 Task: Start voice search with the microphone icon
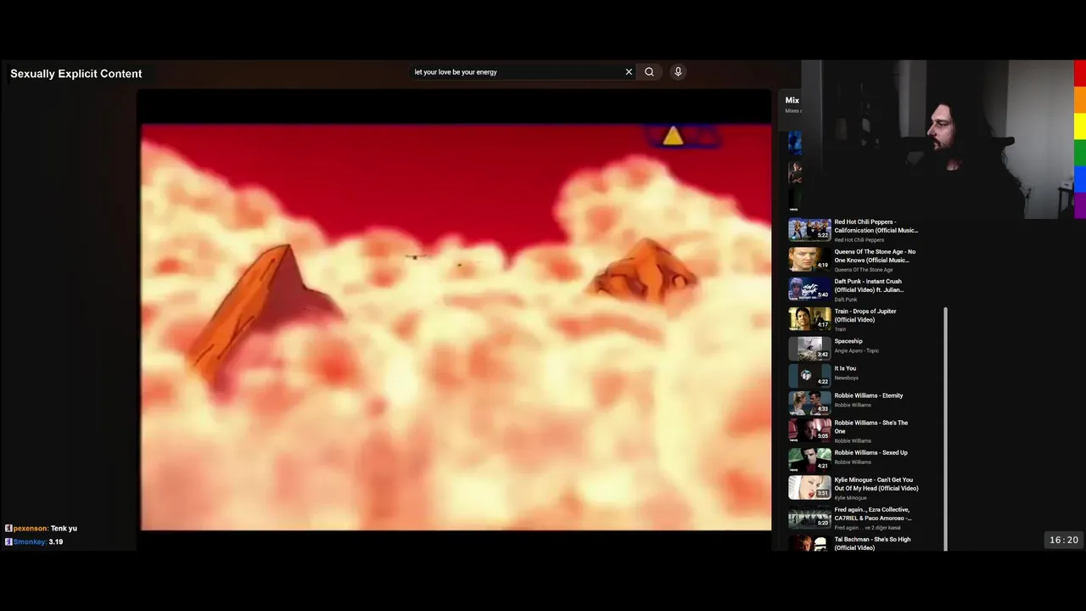[x=678, y=72]
